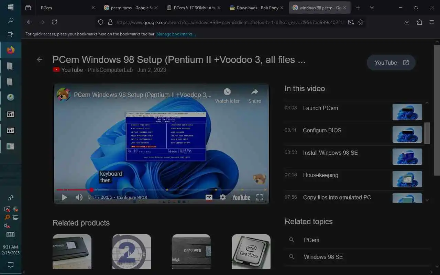Click Watch later on the video
Image resolution: width=440 pixels, height=275 pixels.
[227, 96]
